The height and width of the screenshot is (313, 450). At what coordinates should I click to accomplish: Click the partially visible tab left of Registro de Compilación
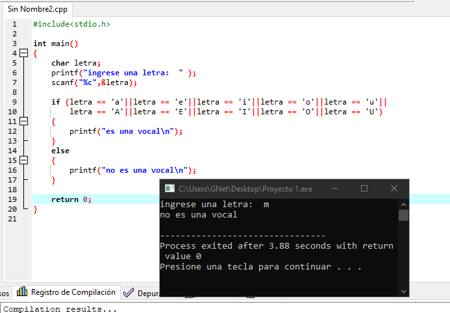[x=5, y=293]
